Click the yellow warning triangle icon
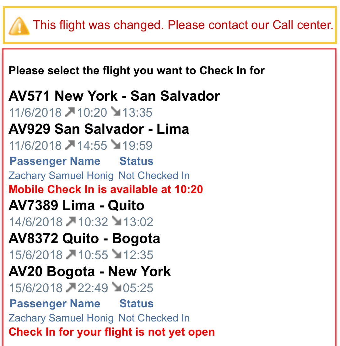 click(19, 25)
